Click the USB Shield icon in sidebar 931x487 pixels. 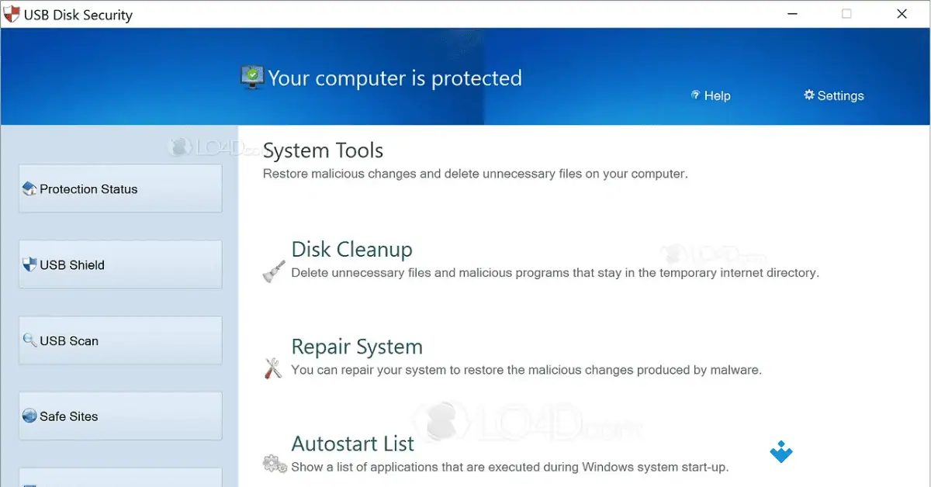click(29, 264)
